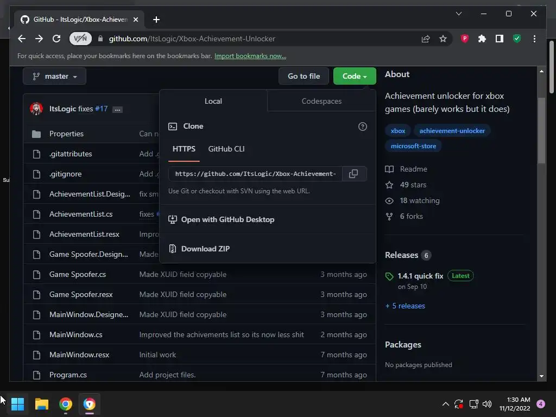Click the share page icon in address bar
Image resolution: width=556 pixels, height=417 pixels.
pyautogui.click(x=426, y=39)
